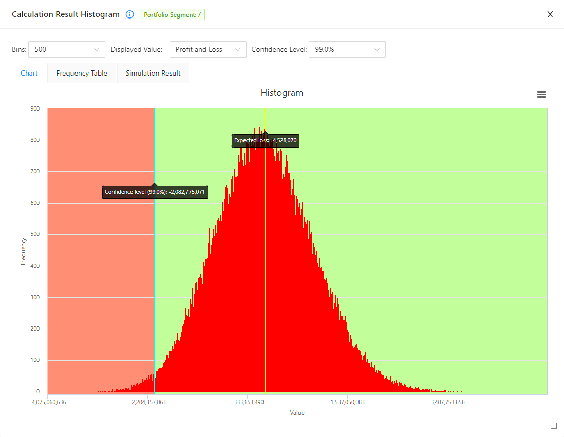
Task: Click the Expected loss value label
Action: [266, 140]
